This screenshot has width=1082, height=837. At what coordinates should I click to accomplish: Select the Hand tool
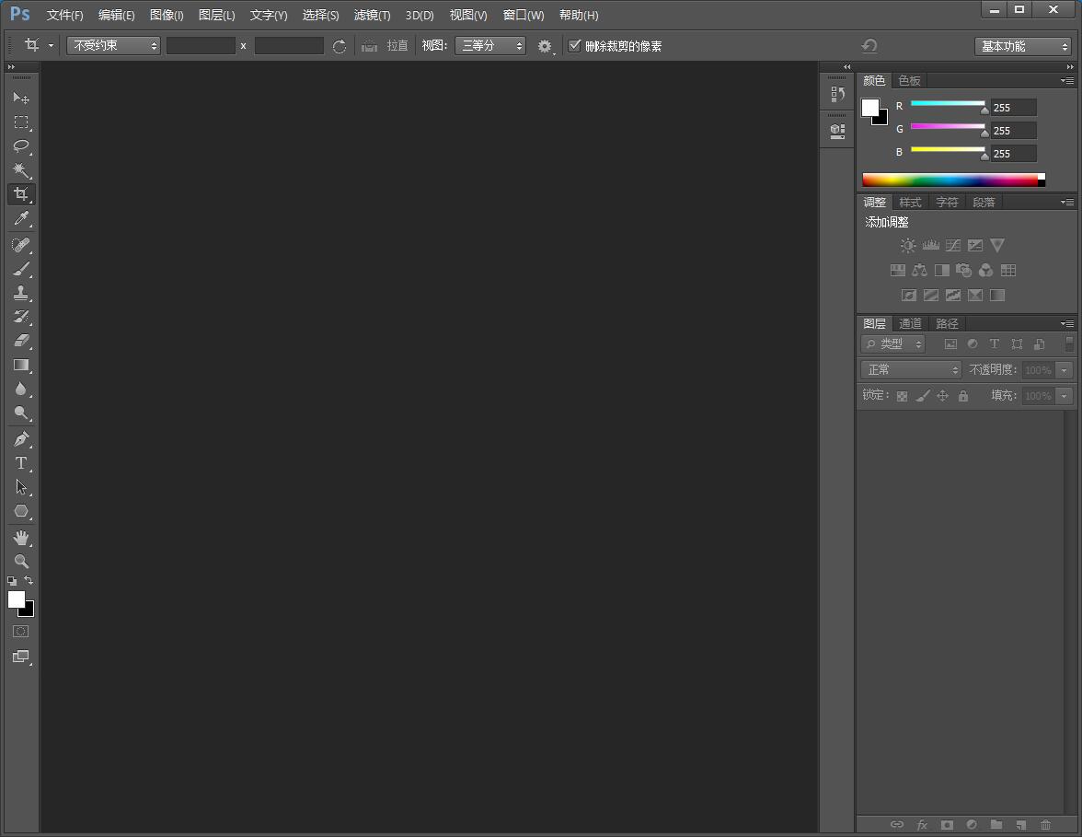coord(20,538)
